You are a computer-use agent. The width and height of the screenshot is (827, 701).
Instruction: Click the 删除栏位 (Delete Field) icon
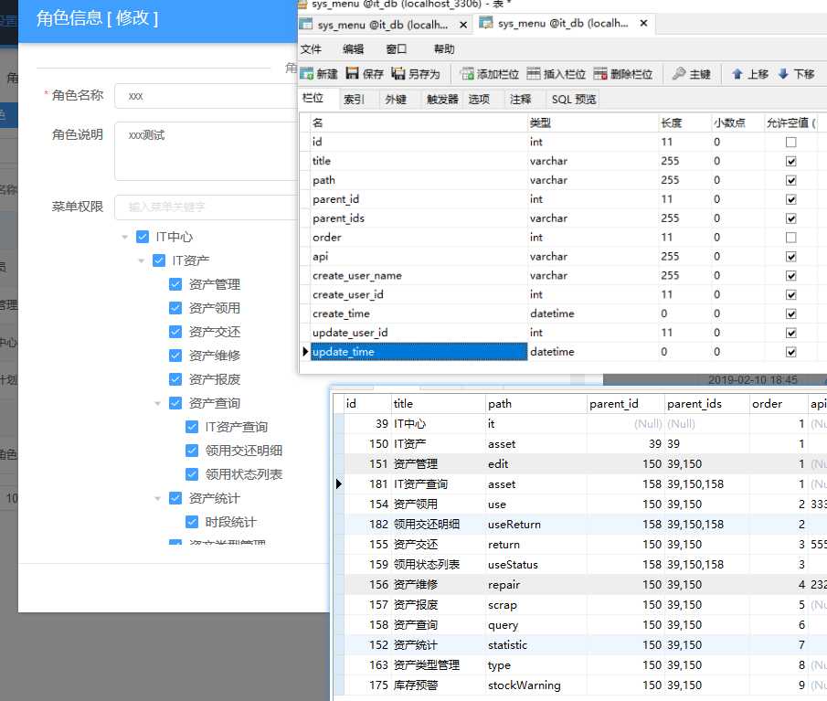pyautogui.click(x=600, y=73)
